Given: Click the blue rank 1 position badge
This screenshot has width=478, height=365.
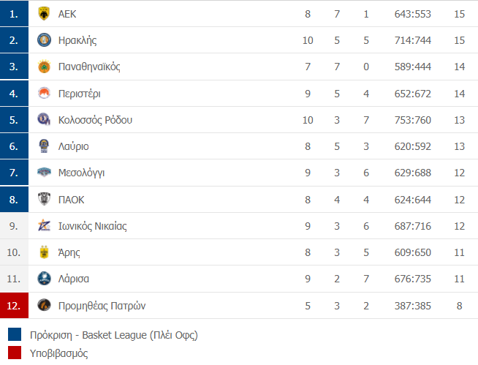Looking at the screenshot, I should click(x=14, y=14).
